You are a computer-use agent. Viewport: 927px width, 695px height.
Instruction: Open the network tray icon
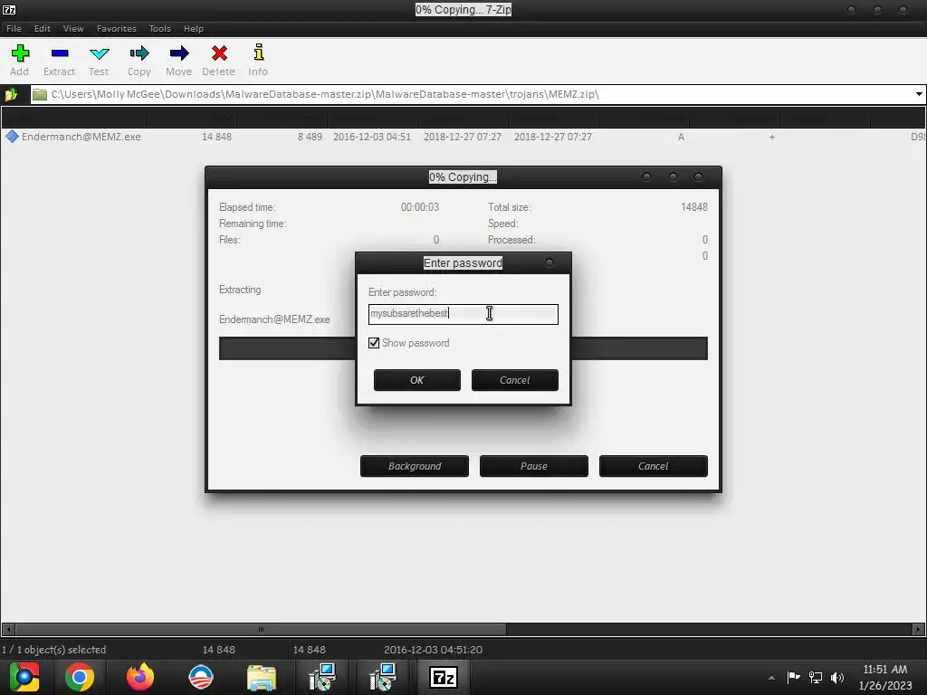point(816,677)
